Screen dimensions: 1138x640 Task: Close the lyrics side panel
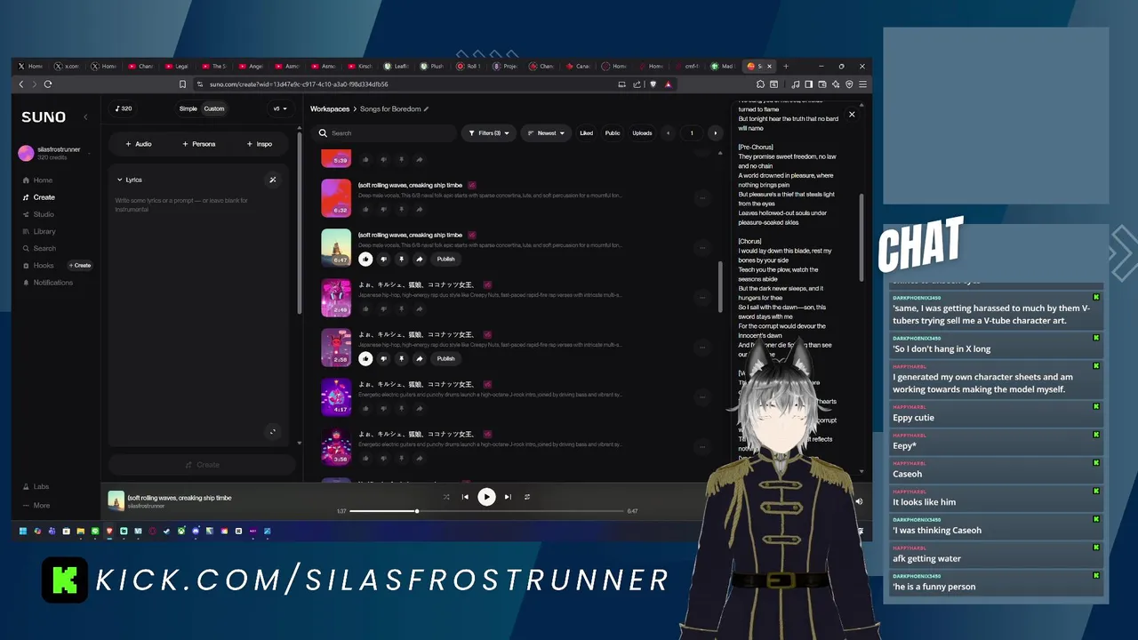click(x=852, y=115)
